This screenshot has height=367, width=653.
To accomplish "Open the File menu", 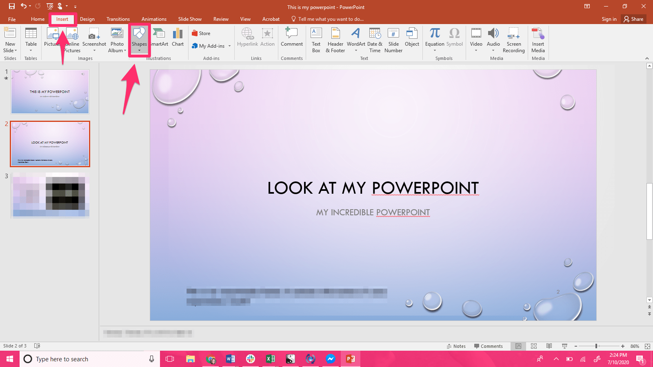I will click(x=12, y=19).
